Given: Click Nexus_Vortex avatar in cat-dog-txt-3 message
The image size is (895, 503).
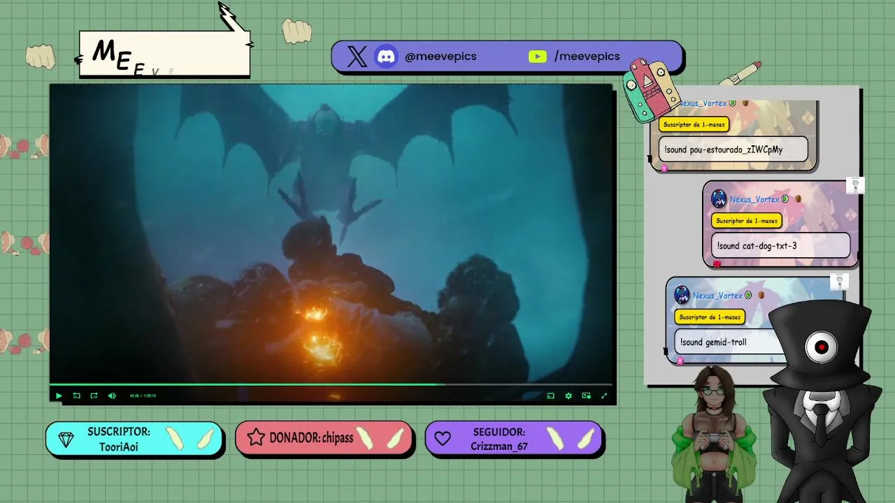Looking at the screenshot, I should (719, 199).
